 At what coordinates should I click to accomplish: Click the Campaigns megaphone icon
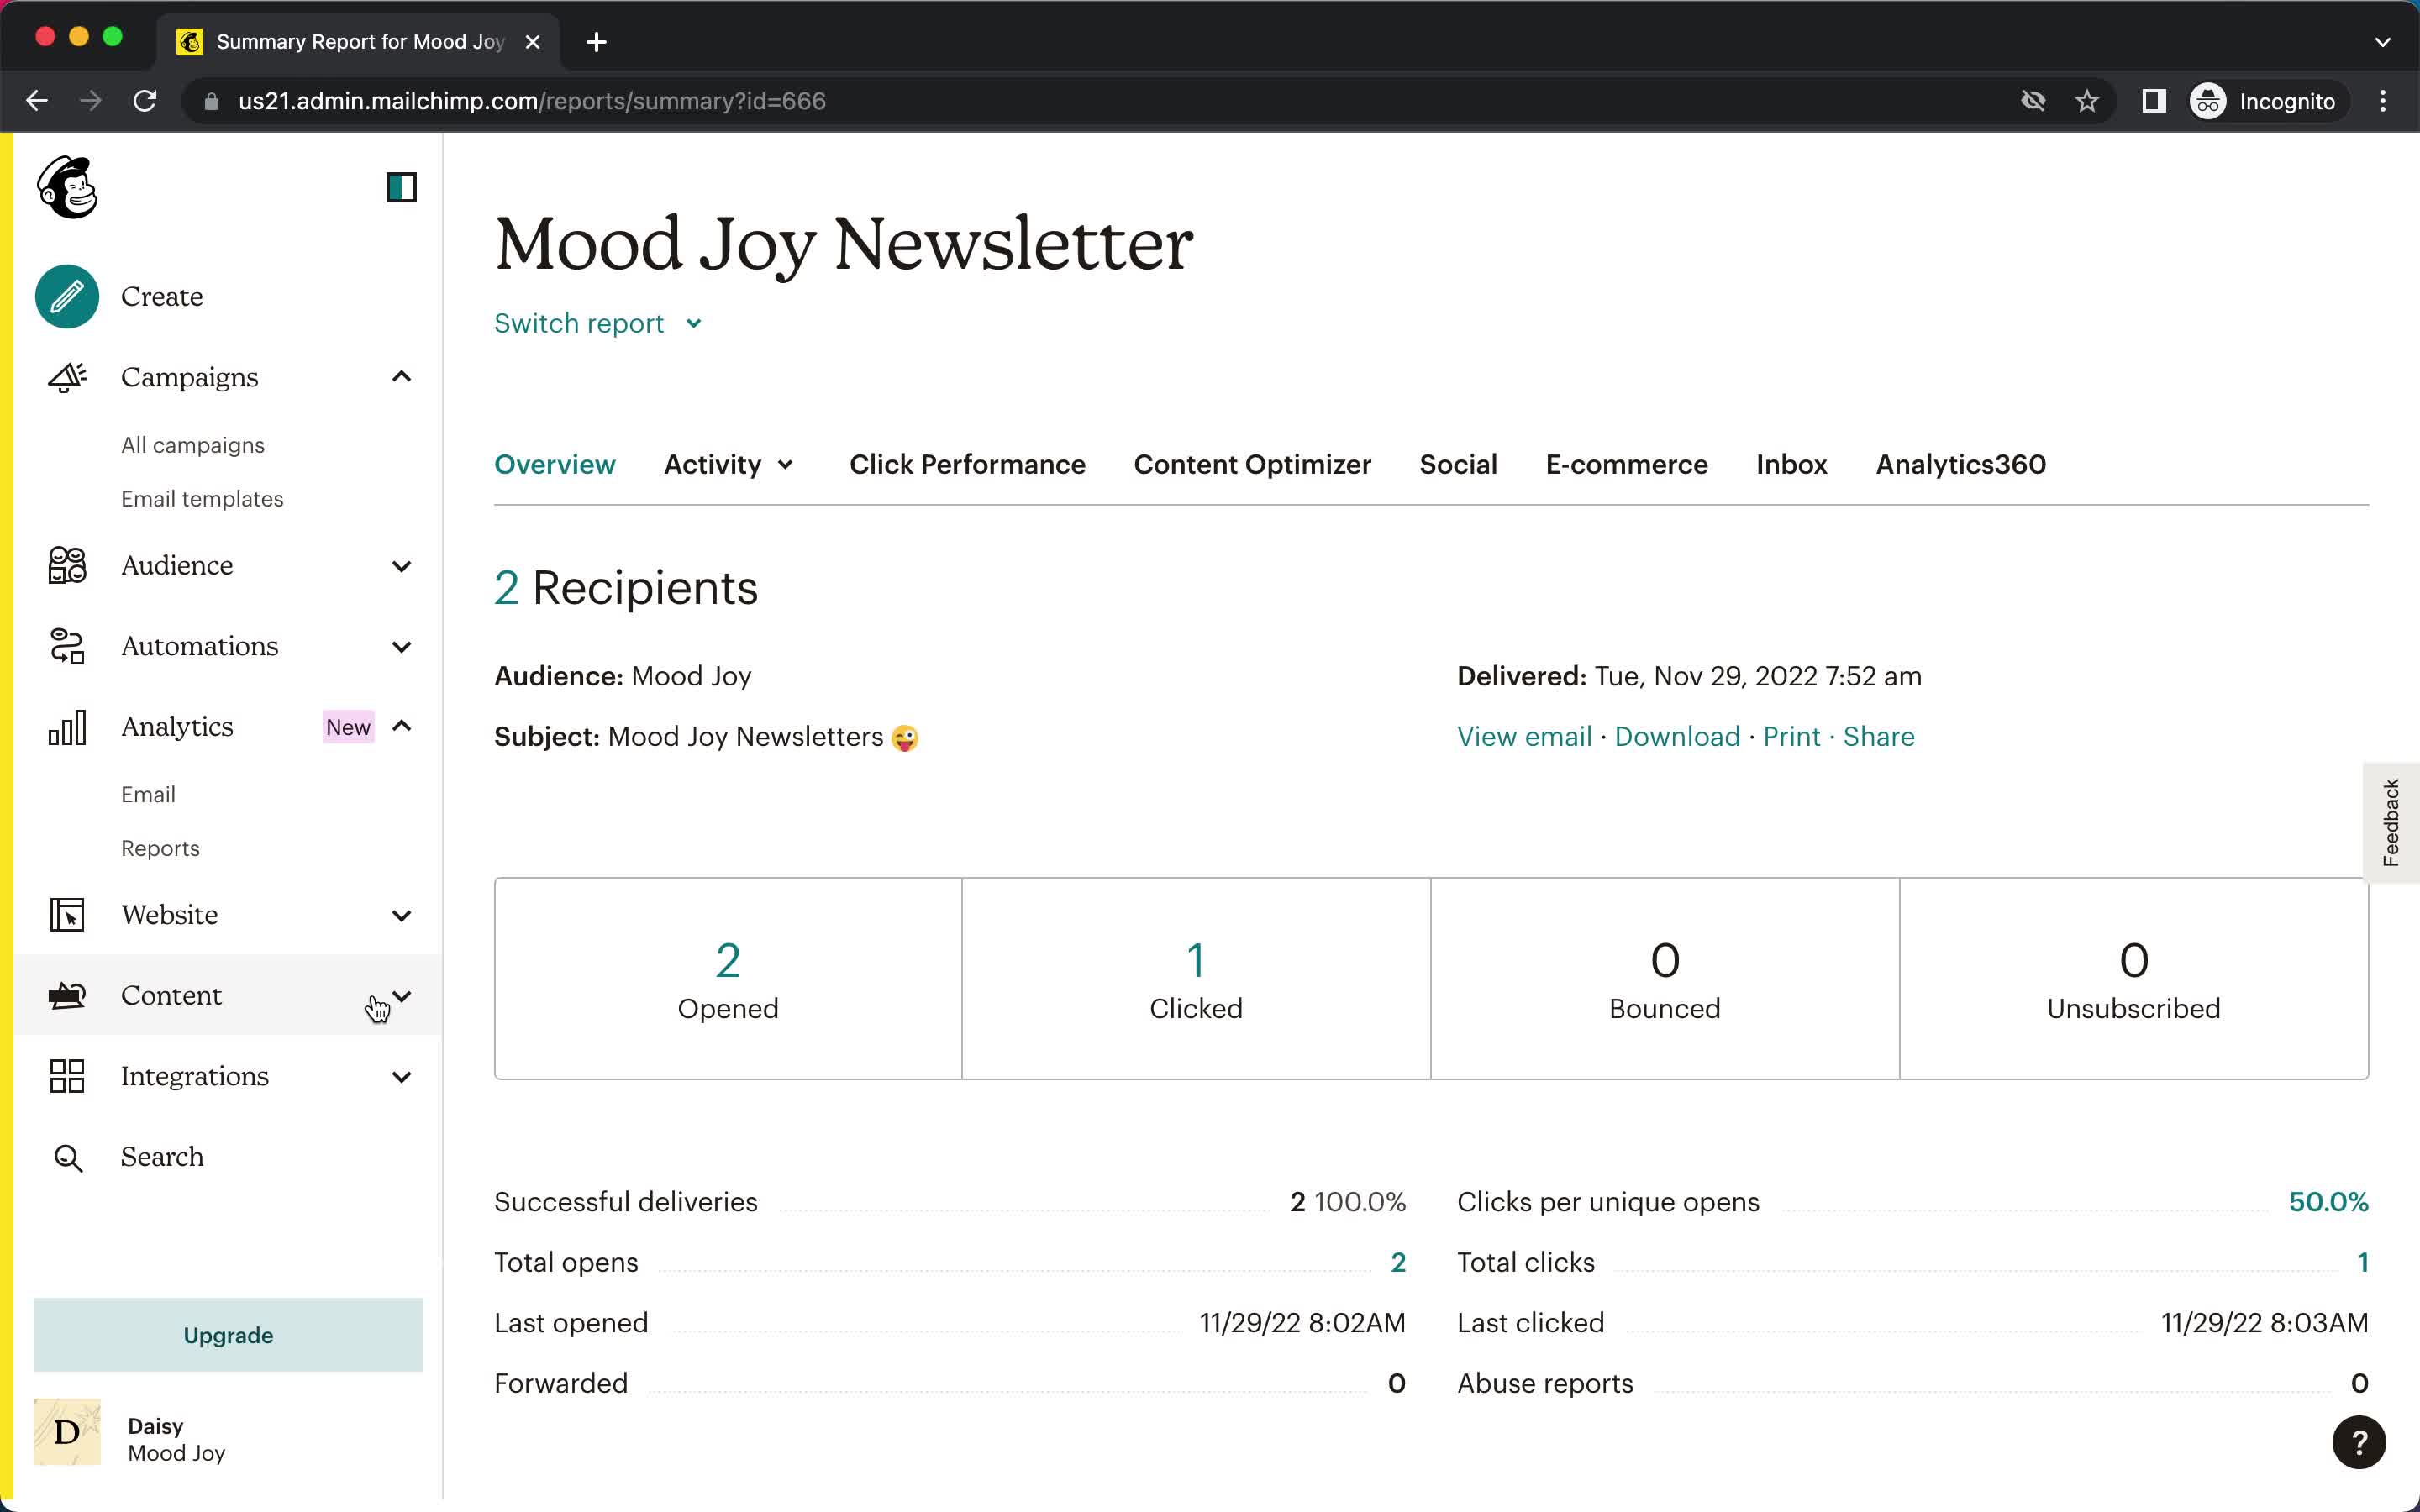[x=67, y=377]
